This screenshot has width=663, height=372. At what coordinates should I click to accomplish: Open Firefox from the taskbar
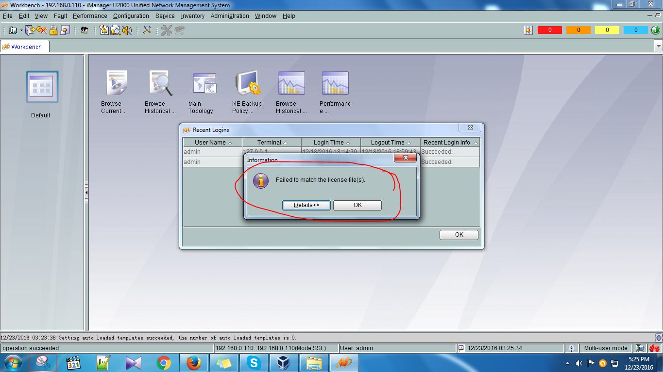click(193, 363)
